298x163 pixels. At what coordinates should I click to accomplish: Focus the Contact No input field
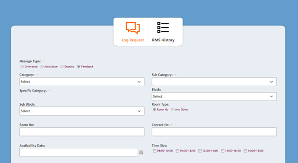pos(214,132)
